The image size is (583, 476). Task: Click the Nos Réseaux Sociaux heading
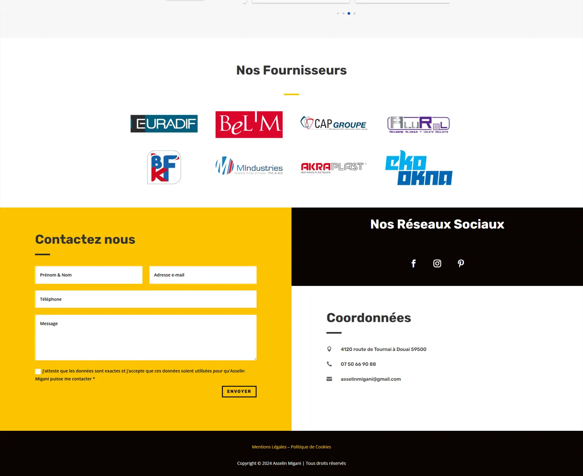[x=437, y=224]
